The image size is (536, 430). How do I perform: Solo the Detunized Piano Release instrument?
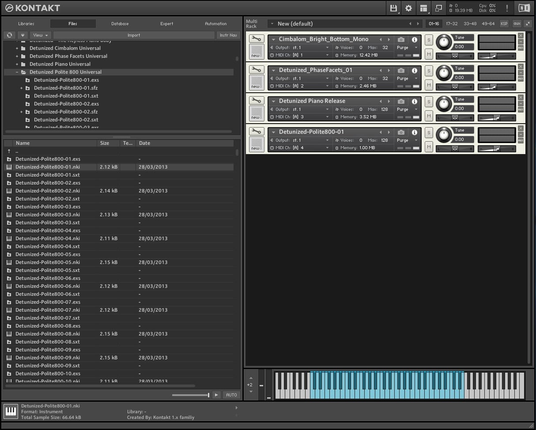tap(429, 102)
